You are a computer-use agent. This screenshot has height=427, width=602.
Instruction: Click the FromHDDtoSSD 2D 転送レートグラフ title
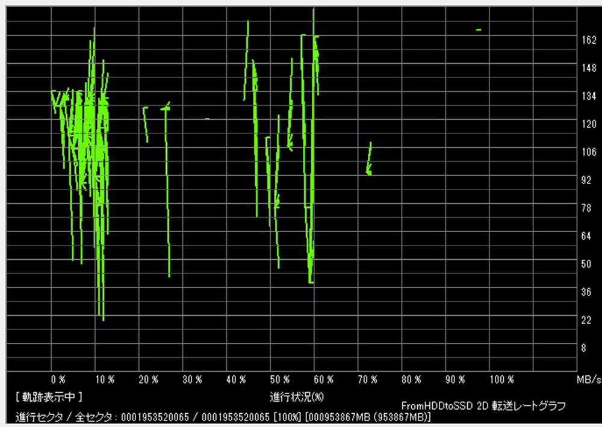click(483, 407)
